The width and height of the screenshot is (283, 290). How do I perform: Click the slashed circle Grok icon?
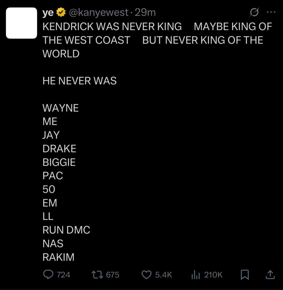coord(254,13)
